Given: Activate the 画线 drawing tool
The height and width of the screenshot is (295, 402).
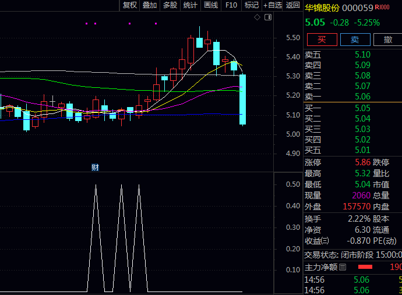Looking at the screenshot, I should click(211, 5).
